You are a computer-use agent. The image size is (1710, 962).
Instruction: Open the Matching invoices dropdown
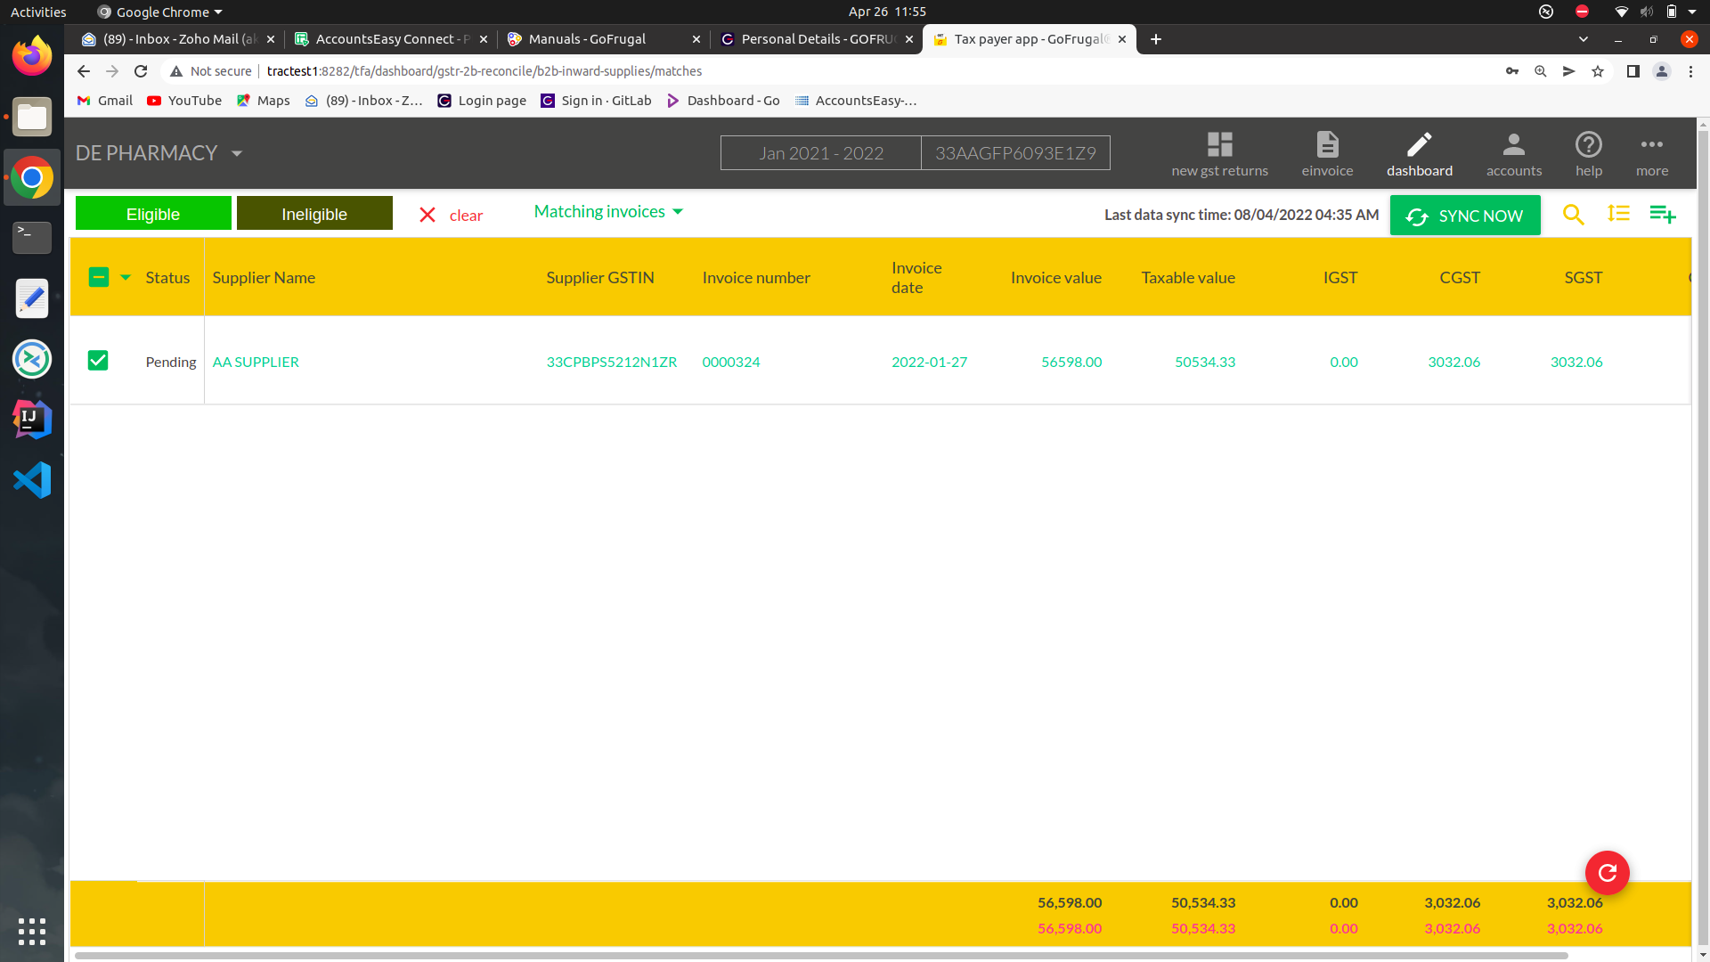click(x=608, y=212)
